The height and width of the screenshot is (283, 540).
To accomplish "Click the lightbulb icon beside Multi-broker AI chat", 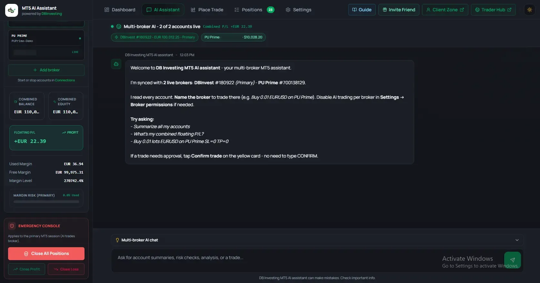I will point(117,240).
